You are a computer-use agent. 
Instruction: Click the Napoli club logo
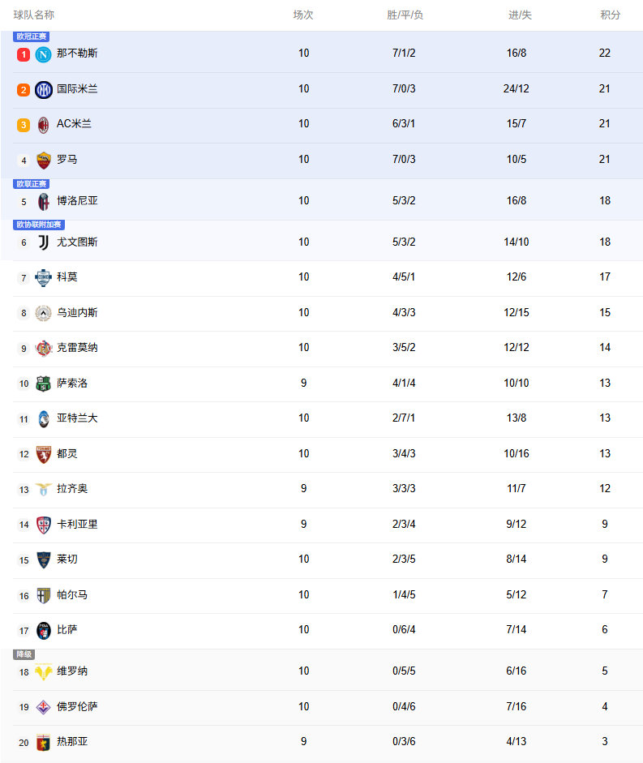point(44,54)
